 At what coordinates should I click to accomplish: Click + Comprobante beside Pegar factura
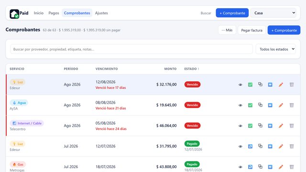coord(284,30)
